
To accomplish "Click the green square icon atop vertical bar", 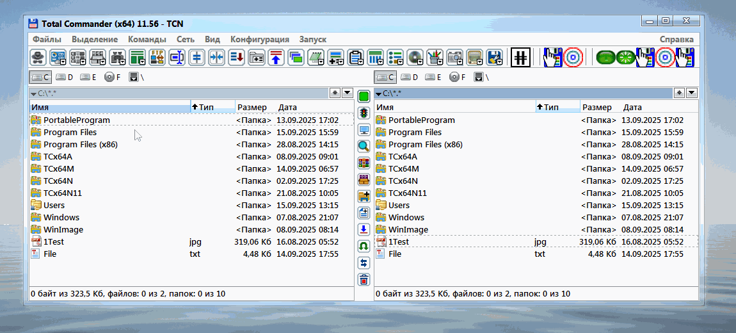I will 364,97.
